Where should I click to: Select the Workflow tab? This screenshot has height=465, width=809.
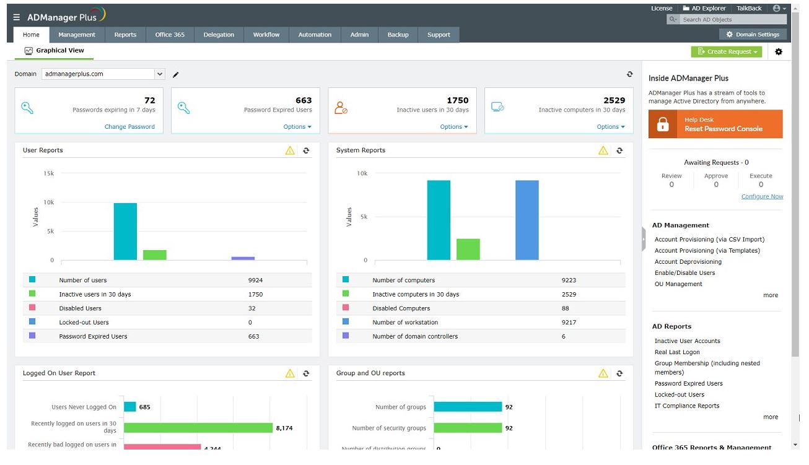(266, 35)
